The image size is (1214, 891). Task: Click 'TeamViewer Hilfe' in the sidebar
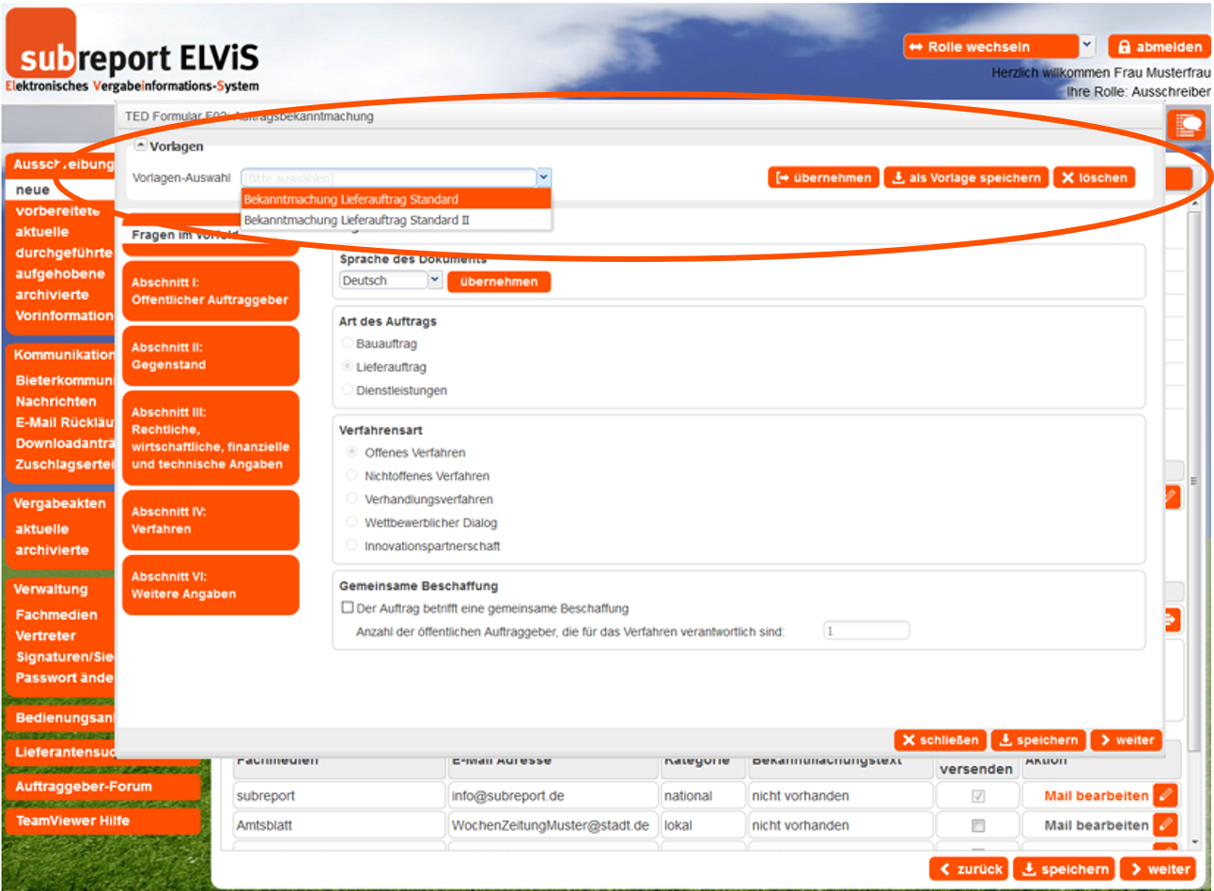73,821
